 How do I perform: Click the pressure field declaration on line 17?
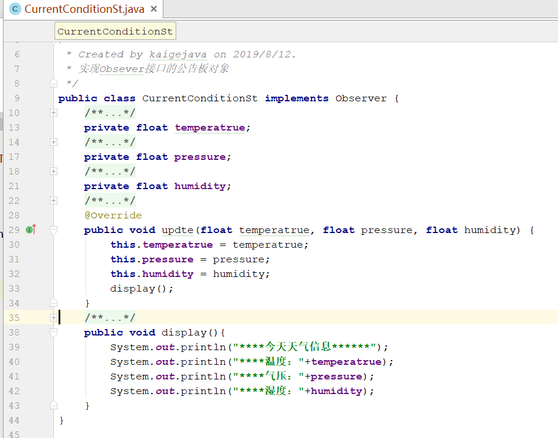pyautogui.click(x=200, y=157)
